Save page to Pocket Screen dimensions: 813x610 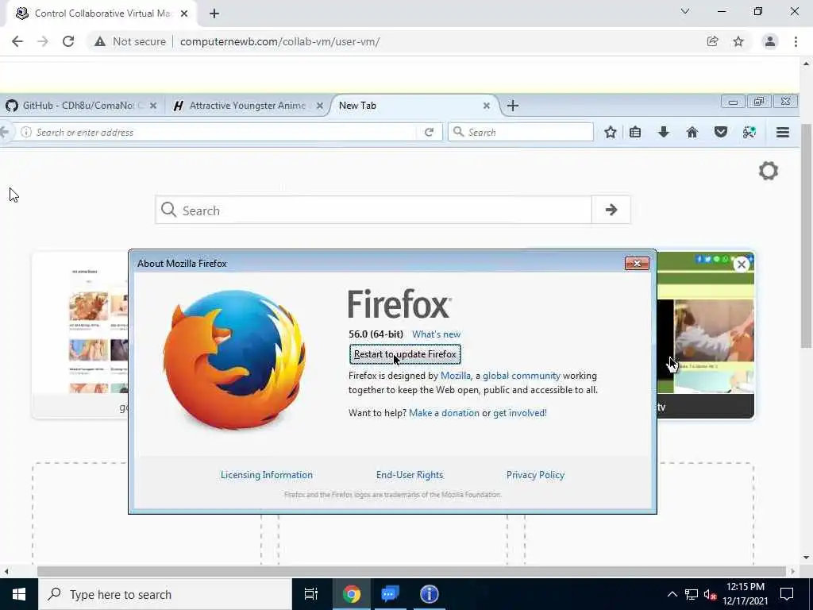pyautogui.click(x=721, y=133)
